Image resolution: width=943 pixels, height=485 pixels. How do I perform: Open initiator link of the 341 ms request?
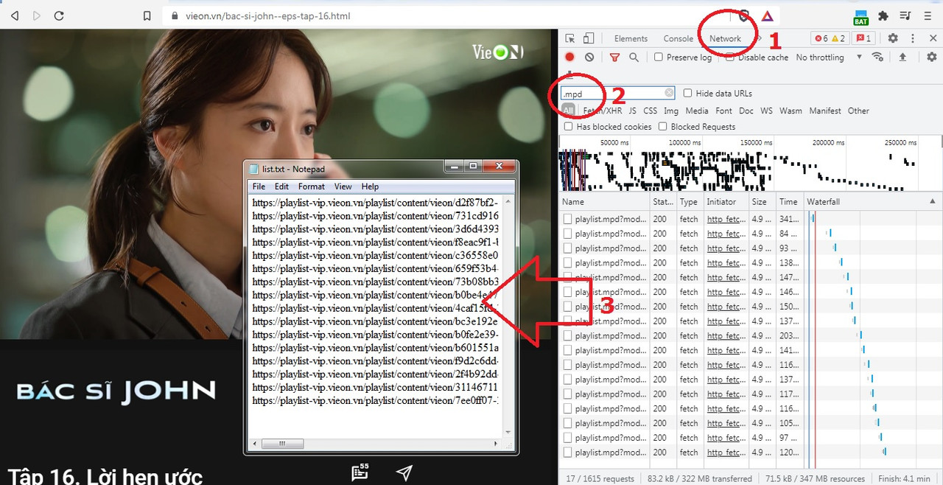pyautogui.click(x=726, y=219)
